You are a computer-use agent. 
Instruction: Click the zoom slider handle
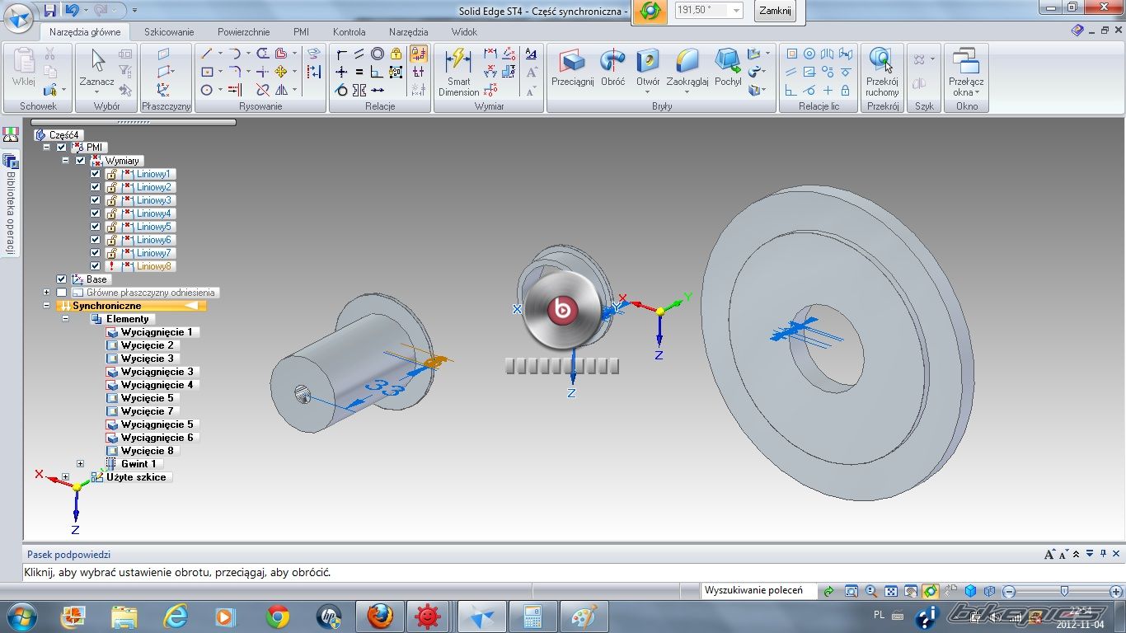1065,591
